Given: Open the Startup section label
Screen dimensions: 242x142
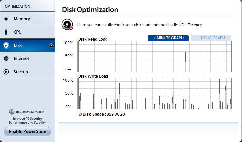Looking at the screenshot, I should pyautogui.click(x=21, y=72).
